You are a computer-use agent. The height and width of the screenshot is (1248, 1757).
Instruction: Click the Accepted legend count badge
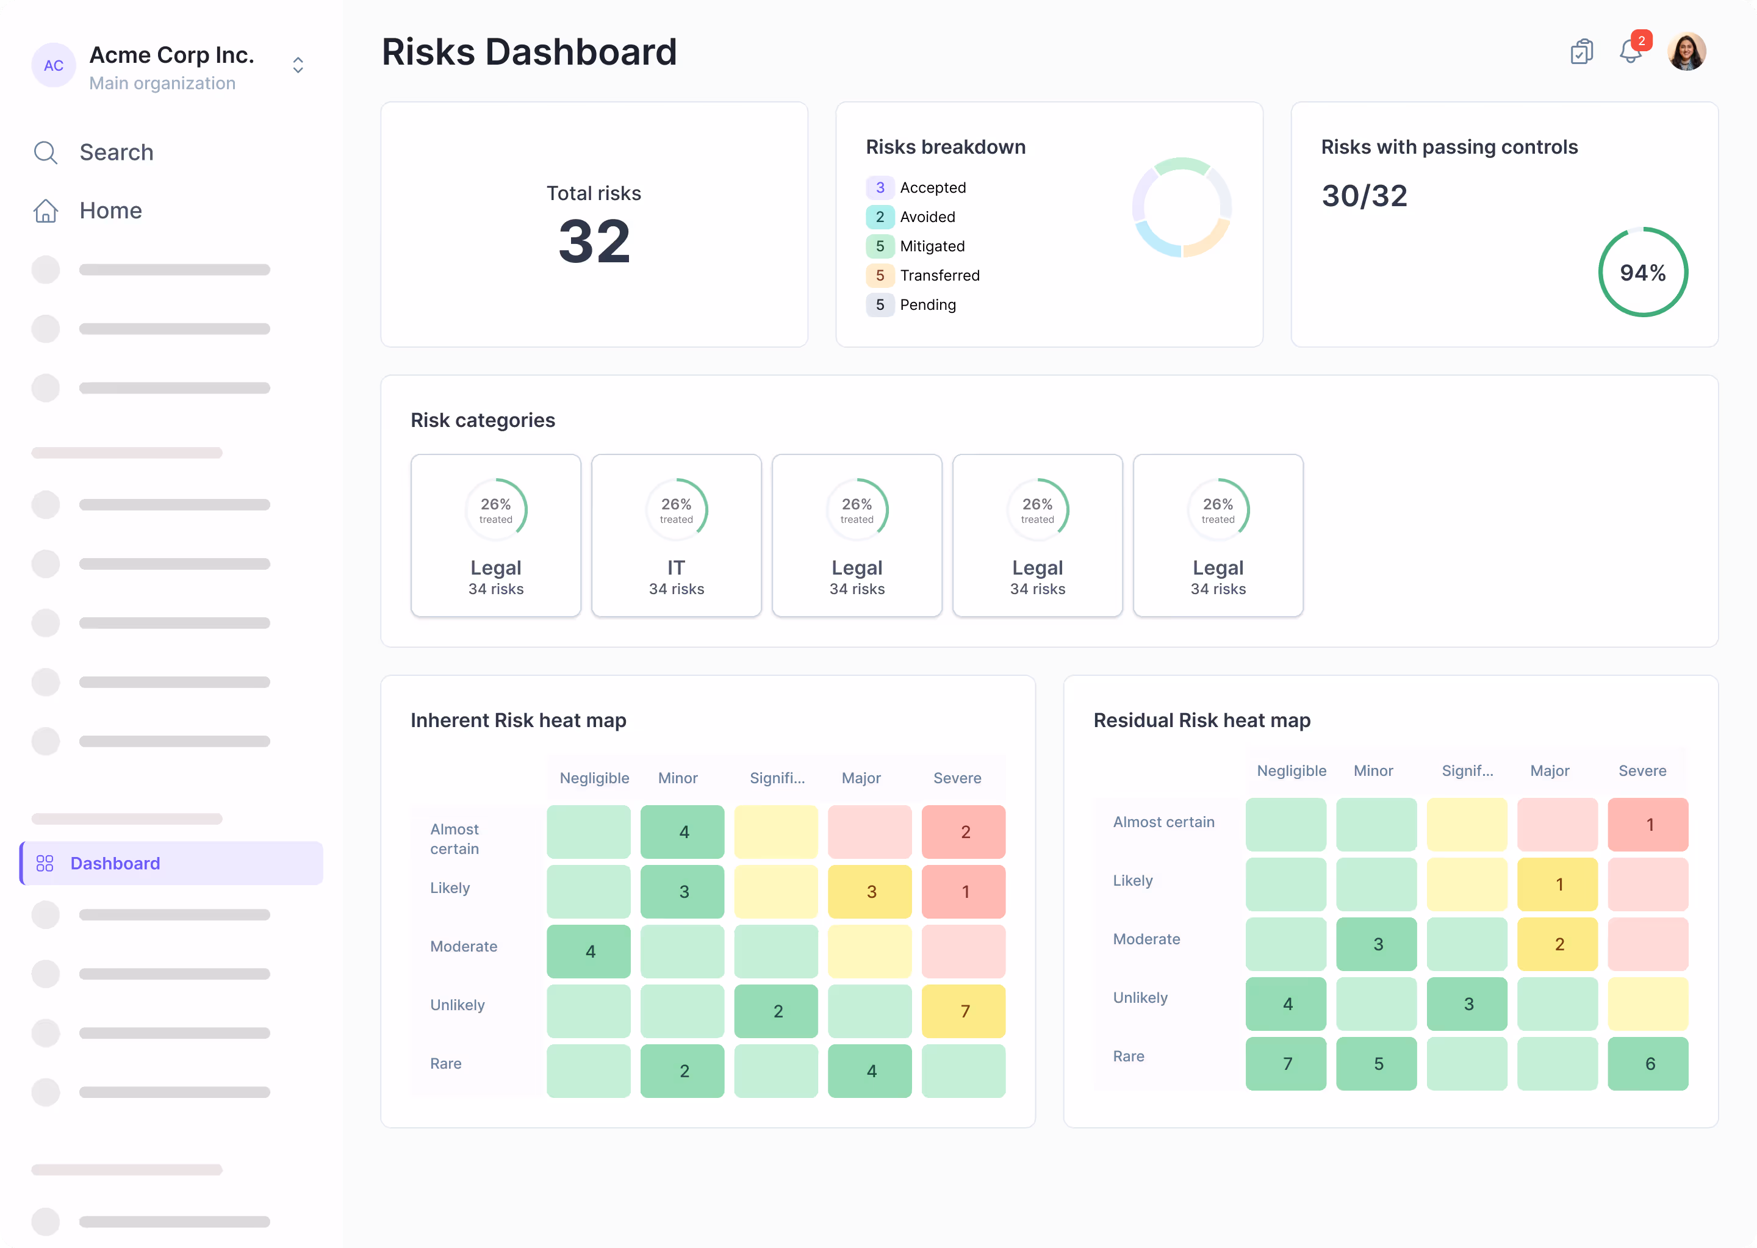(879, 187)
